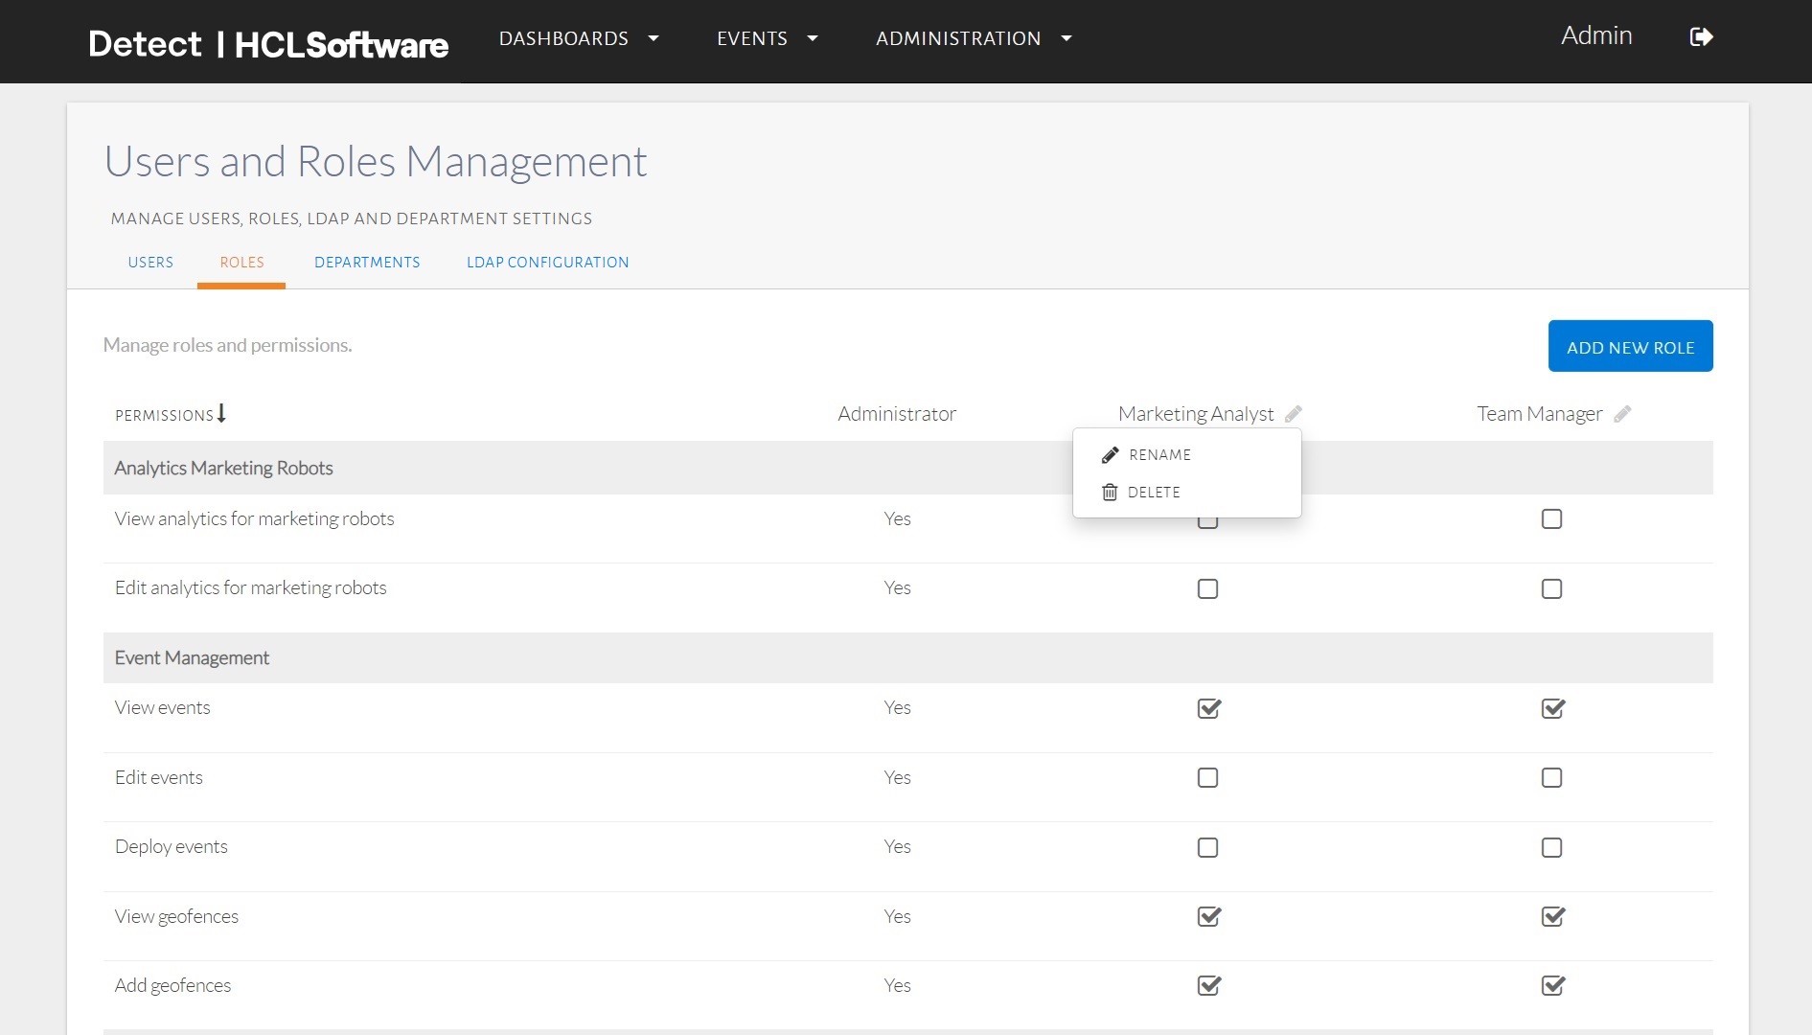Uncheck Add geofences for Marketing Analyst

[x=1208, y=985]
